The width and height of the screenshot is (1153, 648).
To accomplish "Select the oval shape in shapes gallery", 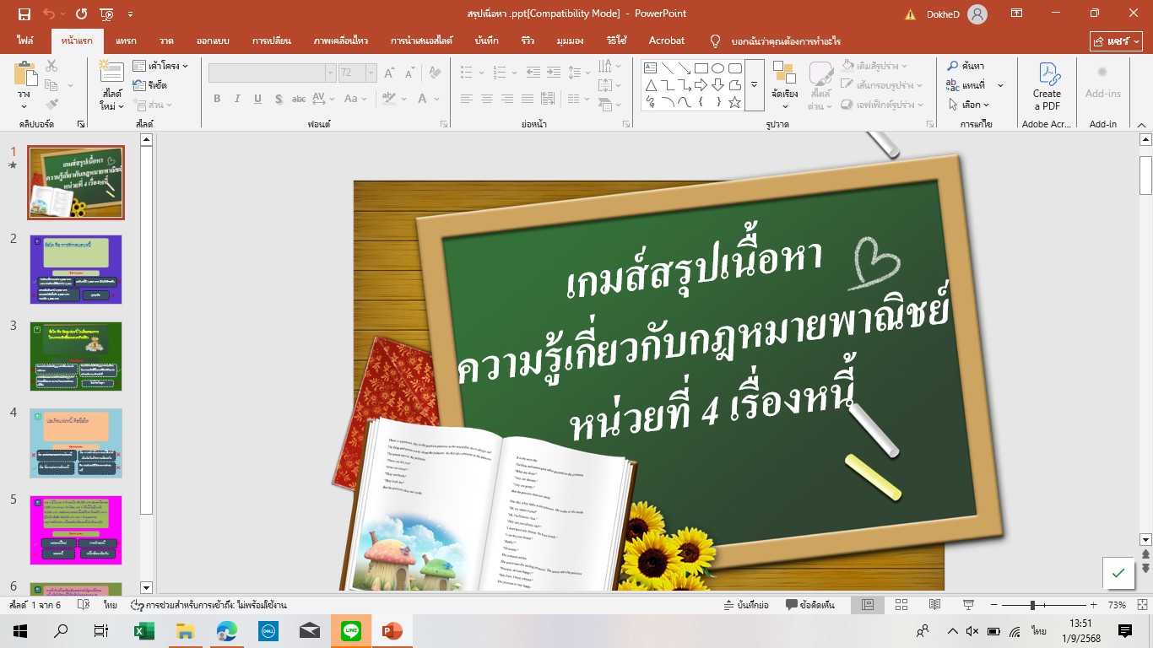I will tap(717, 68).
